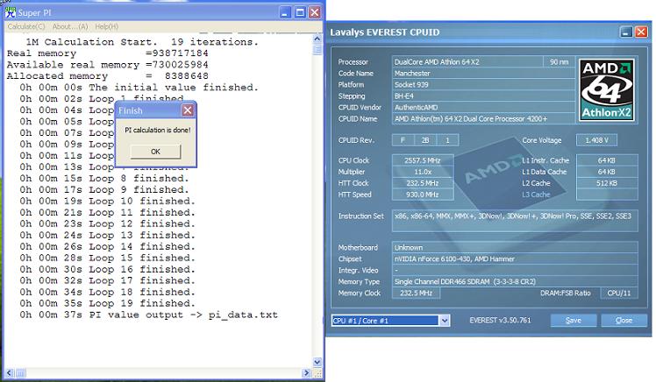Screen dimensions: 656x382
Task: Click the Instruction Set value field
Action: pos(515,221)
